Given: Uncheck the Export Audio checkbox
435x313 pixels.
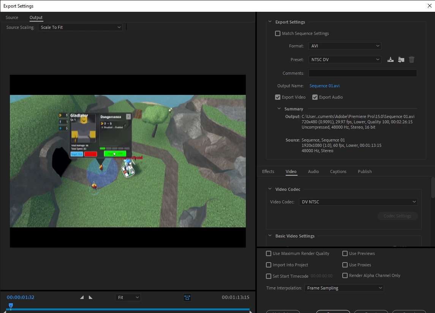Looking at the screenshot, I should click(x=315, y=97).
